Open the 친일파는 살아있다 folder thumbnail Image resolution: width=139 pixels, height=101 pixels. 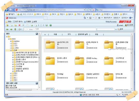tap(80, 76)
